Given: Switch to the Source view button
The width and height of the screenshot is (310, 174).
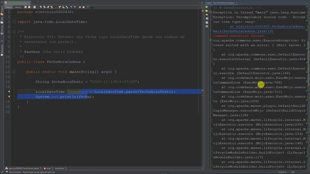Looking at the screenshot, I should click(x=9, y=7).
